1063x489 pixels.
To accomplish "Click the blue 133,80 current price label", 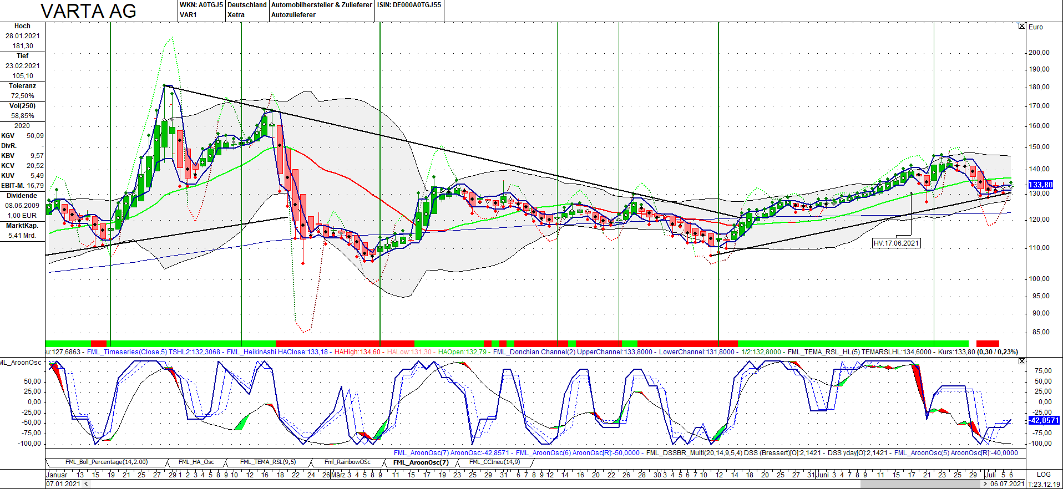I will click(x=1040, y=185).
